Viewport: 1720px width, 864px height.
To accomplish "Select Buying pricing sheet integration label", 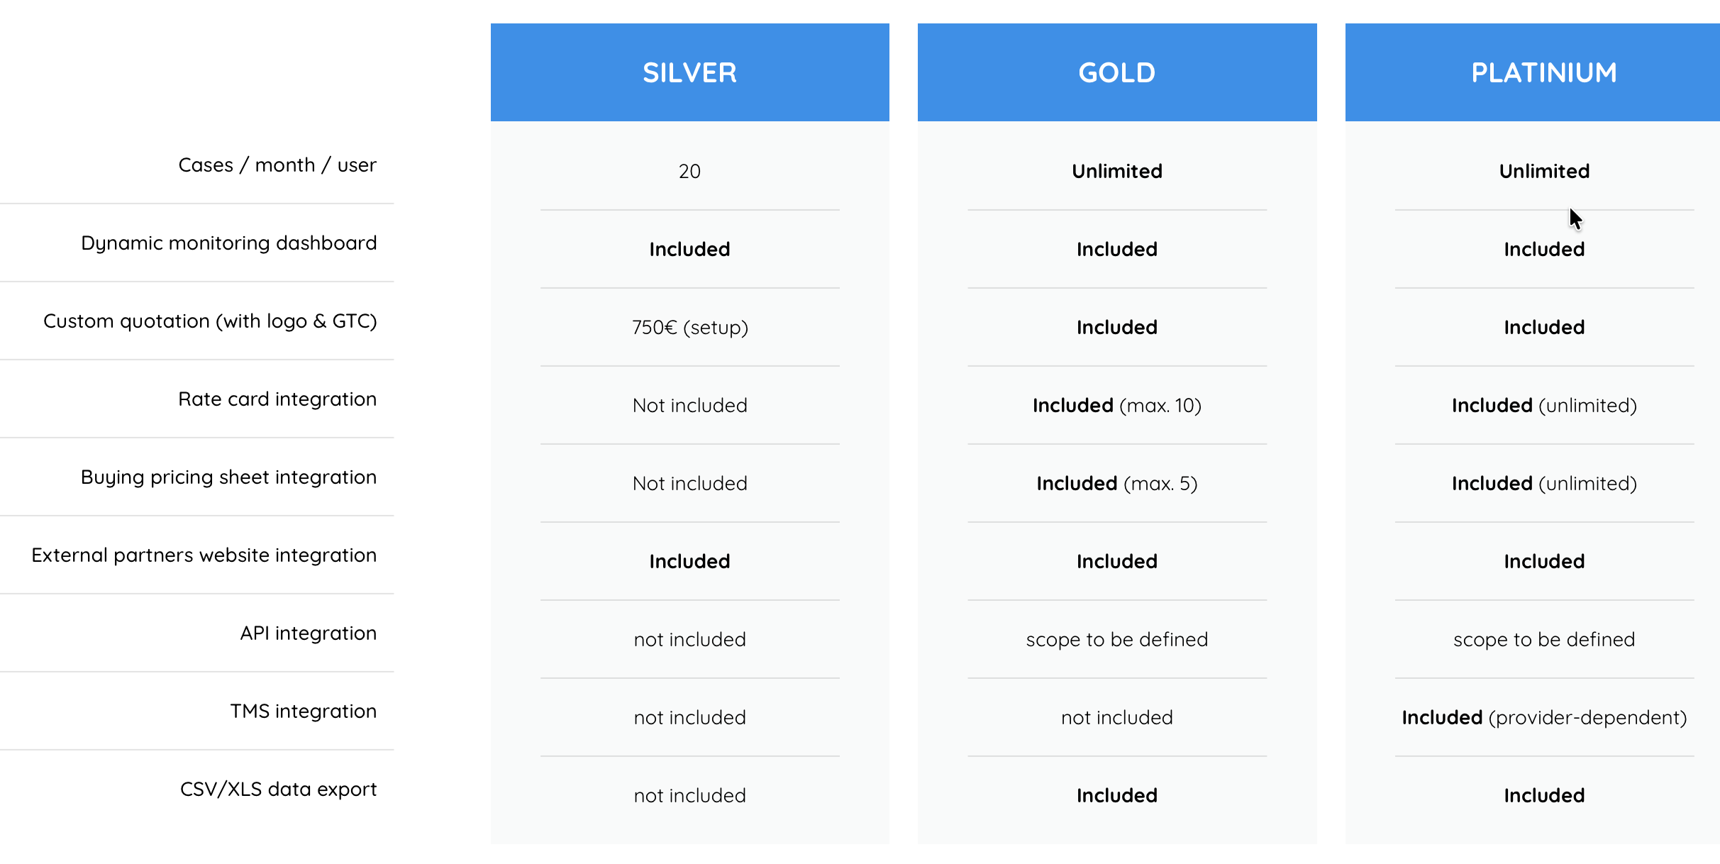I will pos(228,477).
